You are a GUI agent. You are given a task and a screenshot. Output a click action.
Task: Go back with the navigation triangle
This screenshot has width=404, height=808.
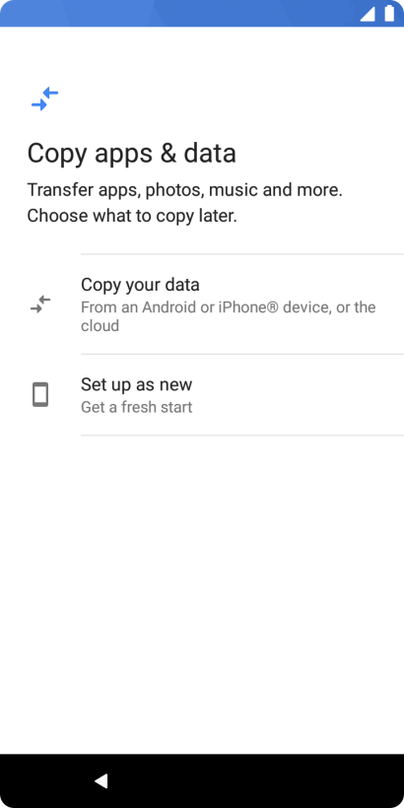point(101,780)
